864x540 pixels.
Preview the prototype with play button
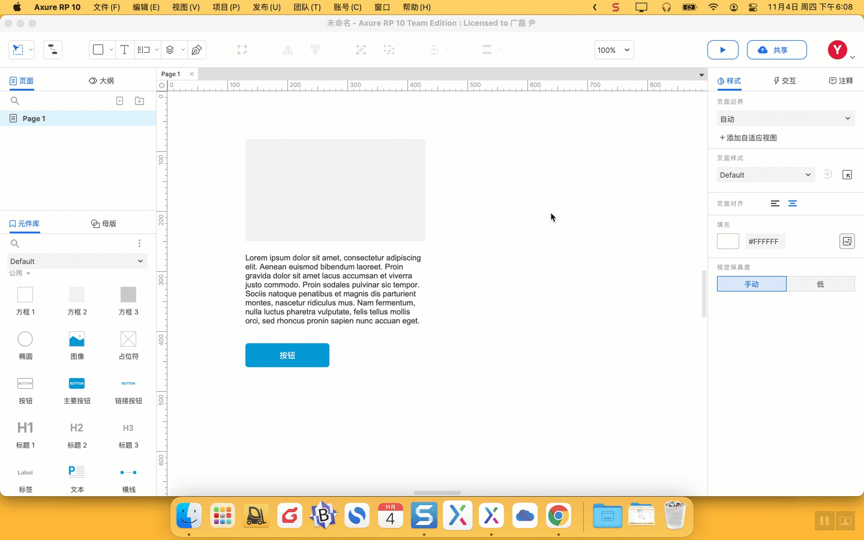[722, 50]
